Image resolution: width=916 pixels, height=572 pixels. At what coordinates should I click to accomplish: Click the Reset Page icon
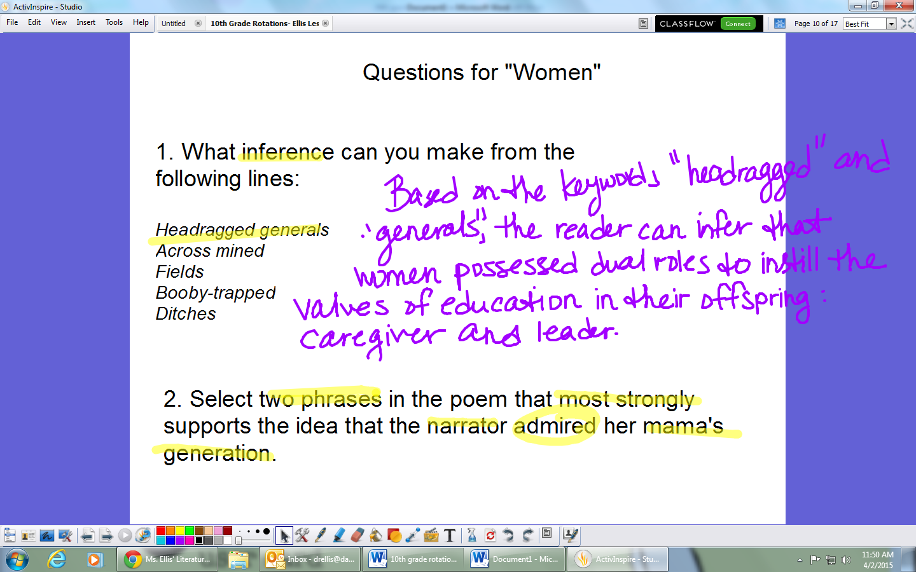pos(490,536)
